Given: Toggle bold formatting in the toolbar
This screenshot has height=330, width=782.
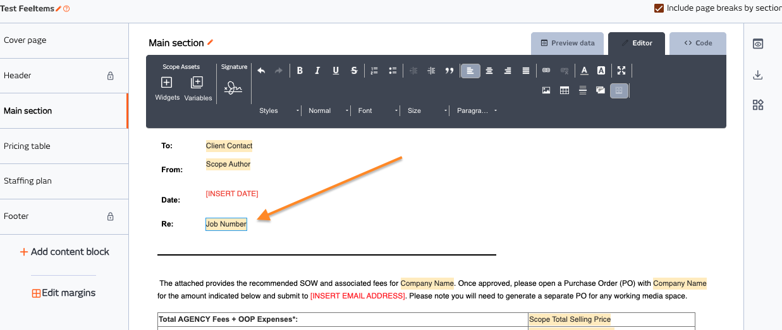Looking at the screenshot, I should click(300, 71).
